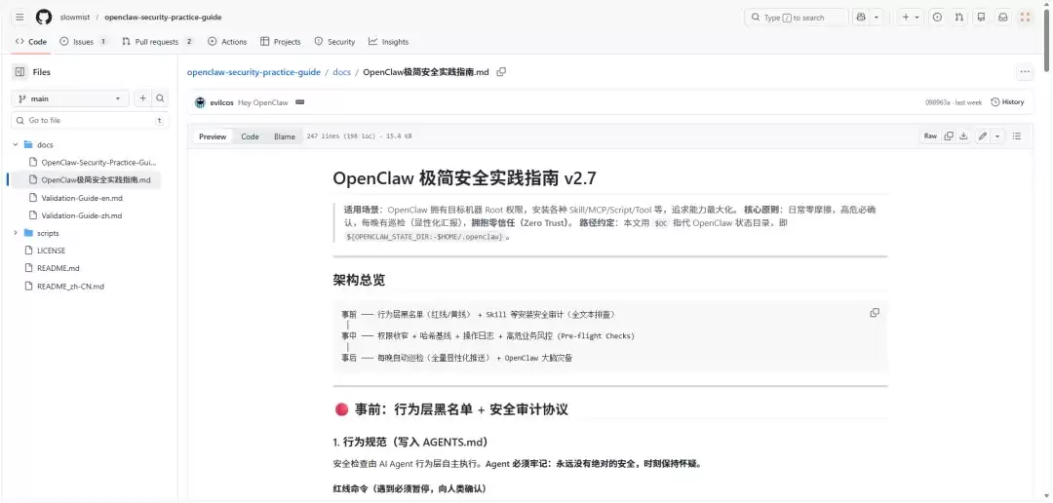This screenshot has width=1053, height=503.
Task: Open more edit options dropdown
Action: [997, 135]
